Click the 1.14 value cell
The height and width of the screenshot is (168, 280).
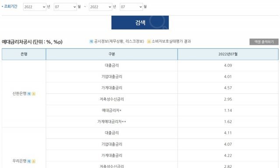point(228,110)
